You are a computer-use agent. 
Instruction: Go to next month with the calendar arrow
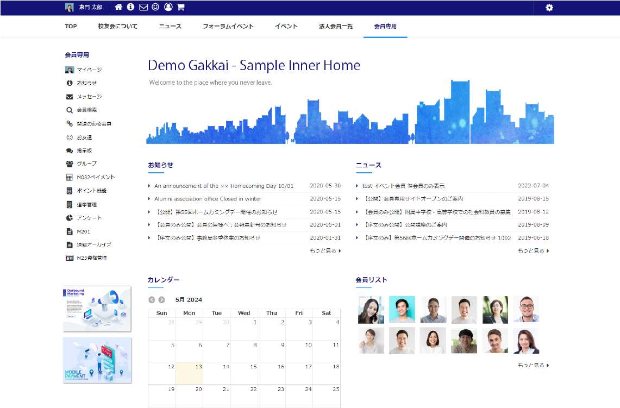click(161, 299)
